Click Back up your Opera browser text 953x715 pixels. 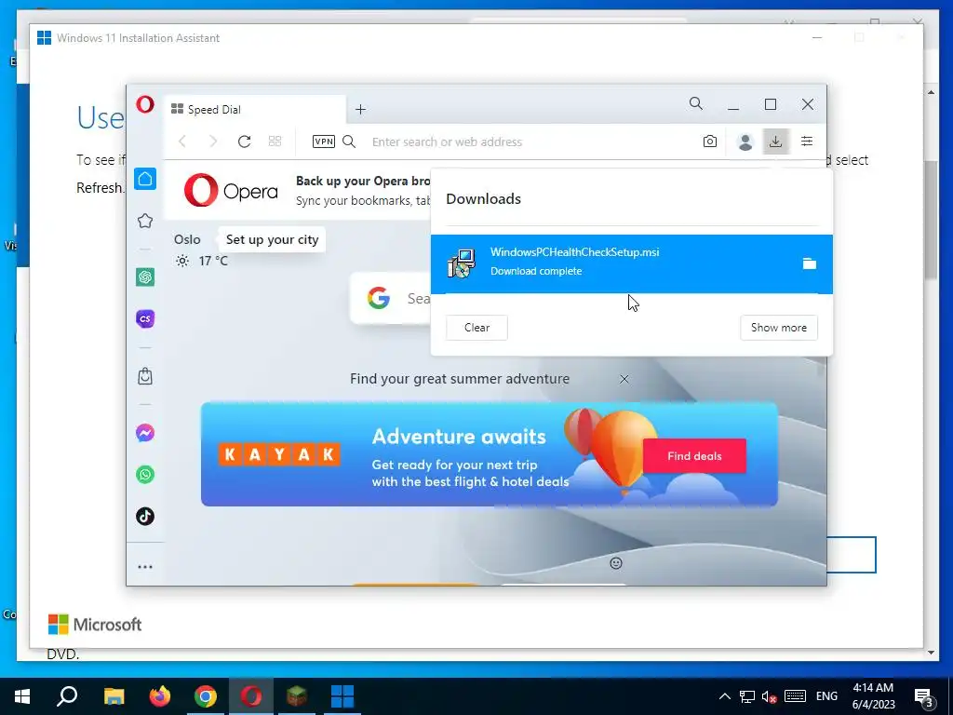pyautogui.click(x=363, y=182)
